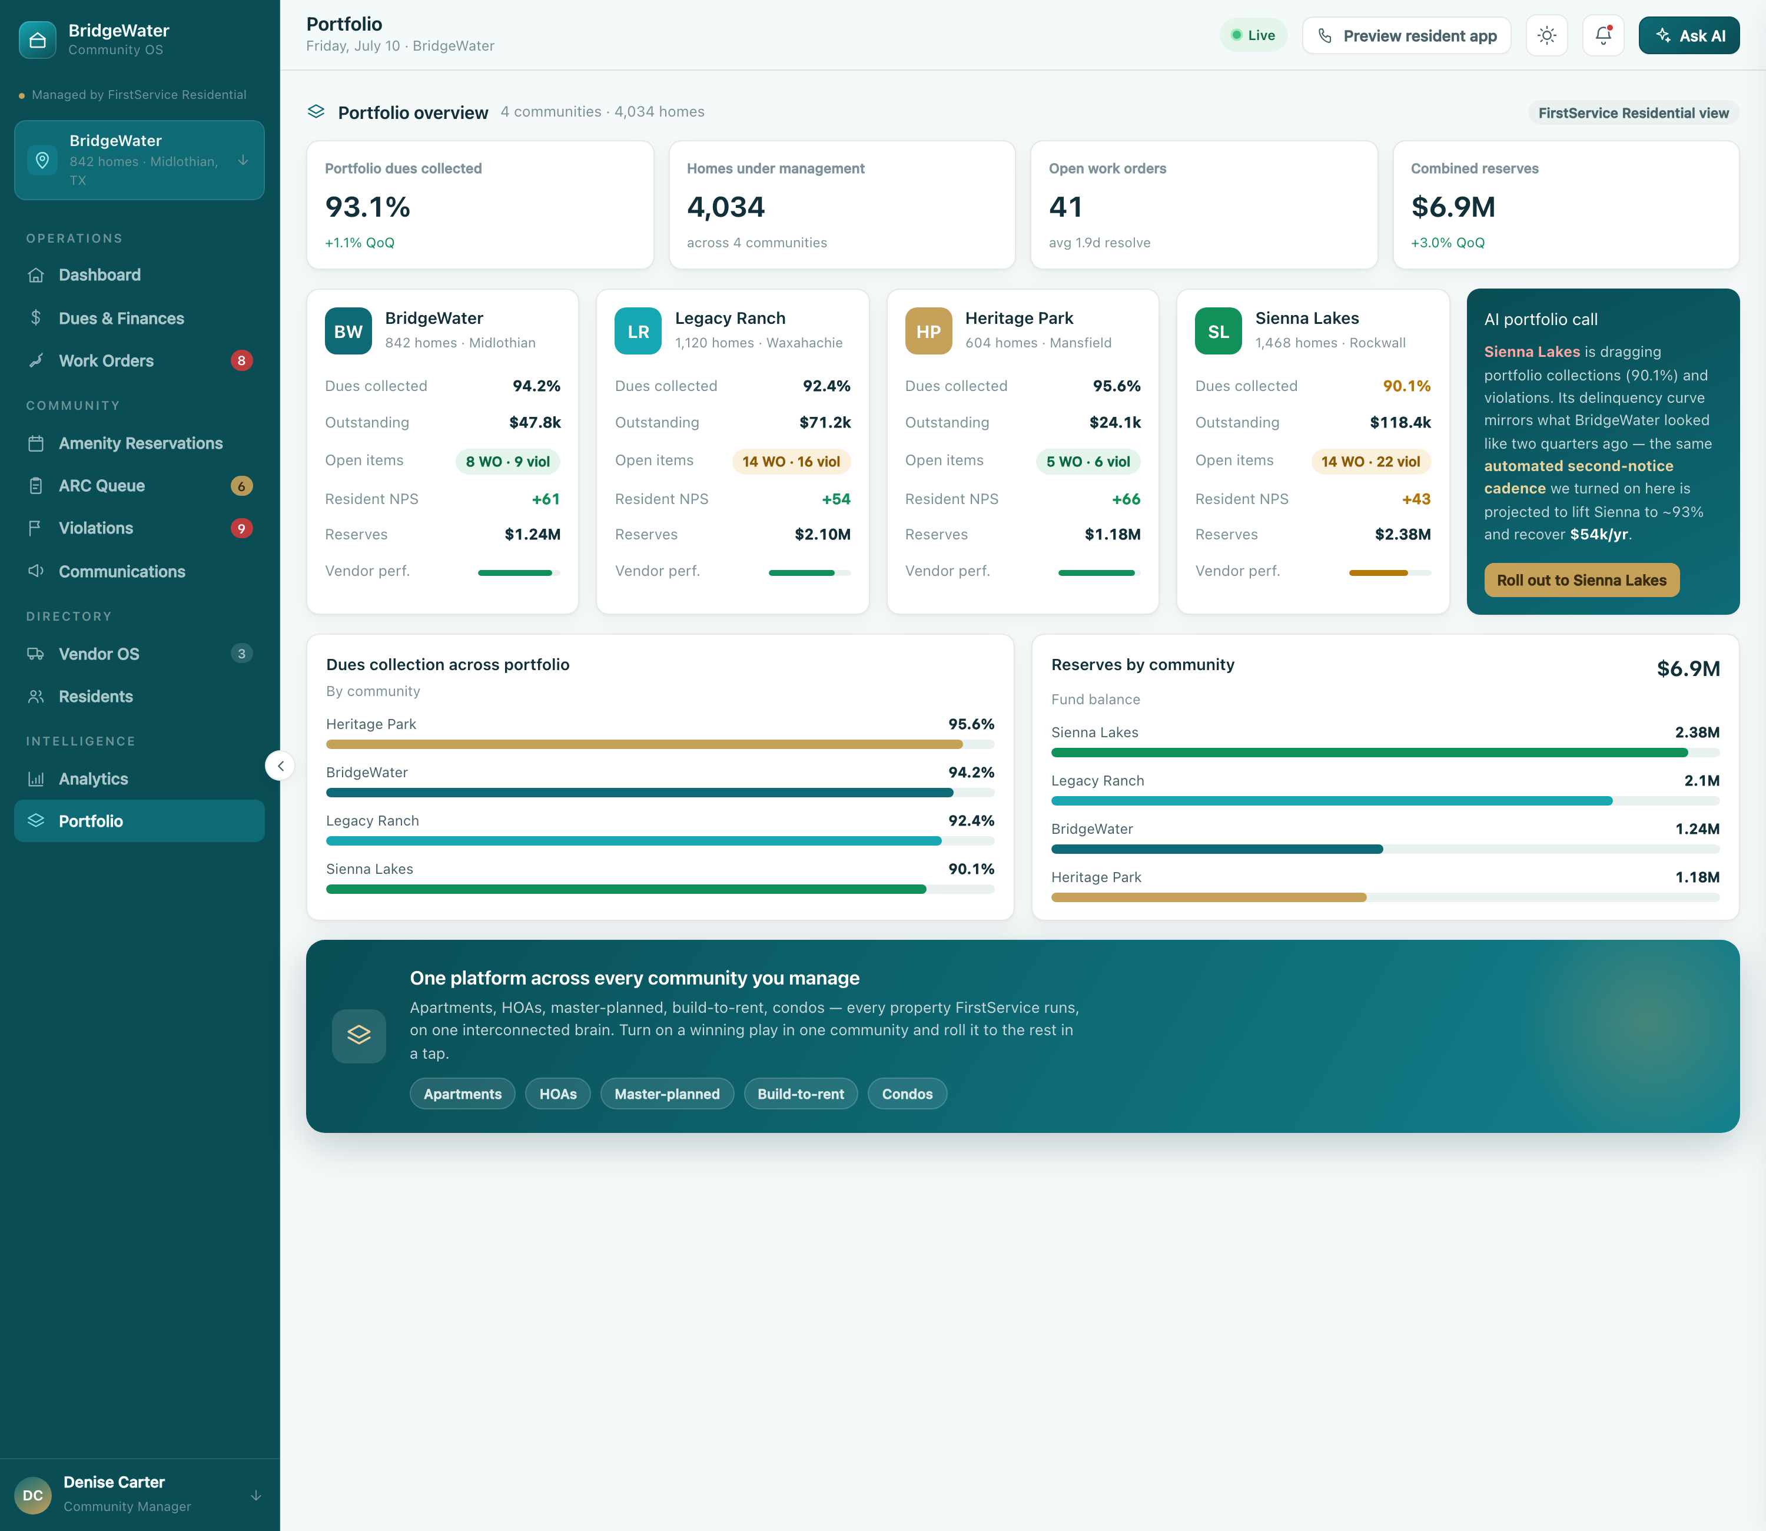The image size is (1766, 1531).
Task: Click the Condos tag
Action: tap(907, 1093)
